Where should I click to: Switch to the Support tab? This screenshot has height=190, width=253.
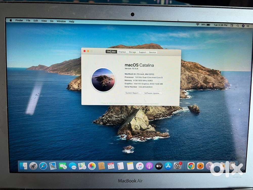pos(142,52)
